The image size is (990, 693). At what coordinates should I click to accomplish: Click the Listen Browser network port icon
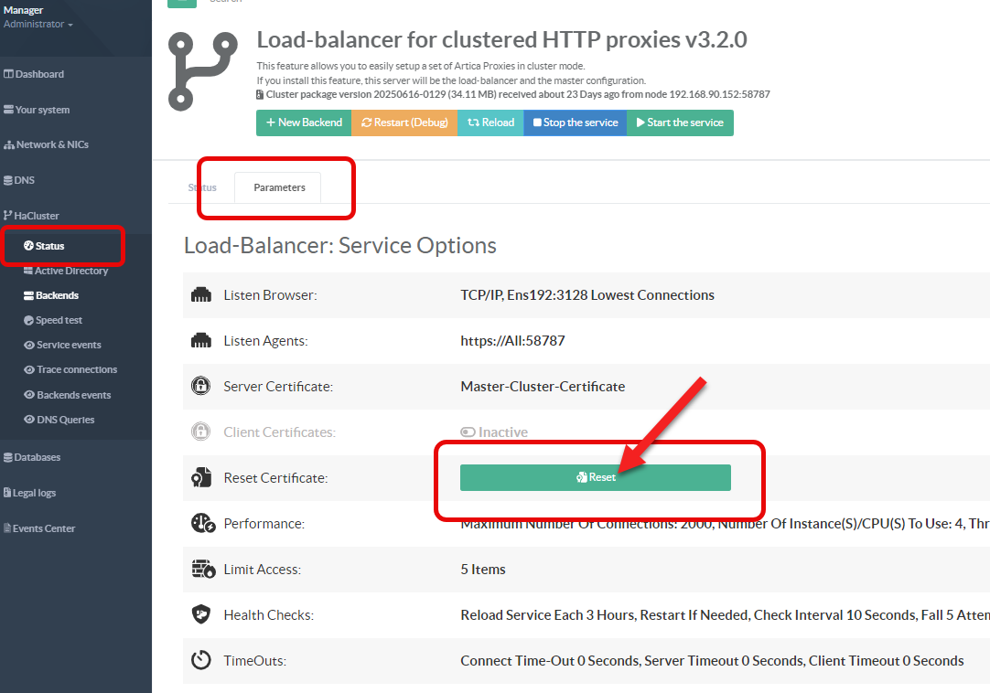[x=200, y=295]
